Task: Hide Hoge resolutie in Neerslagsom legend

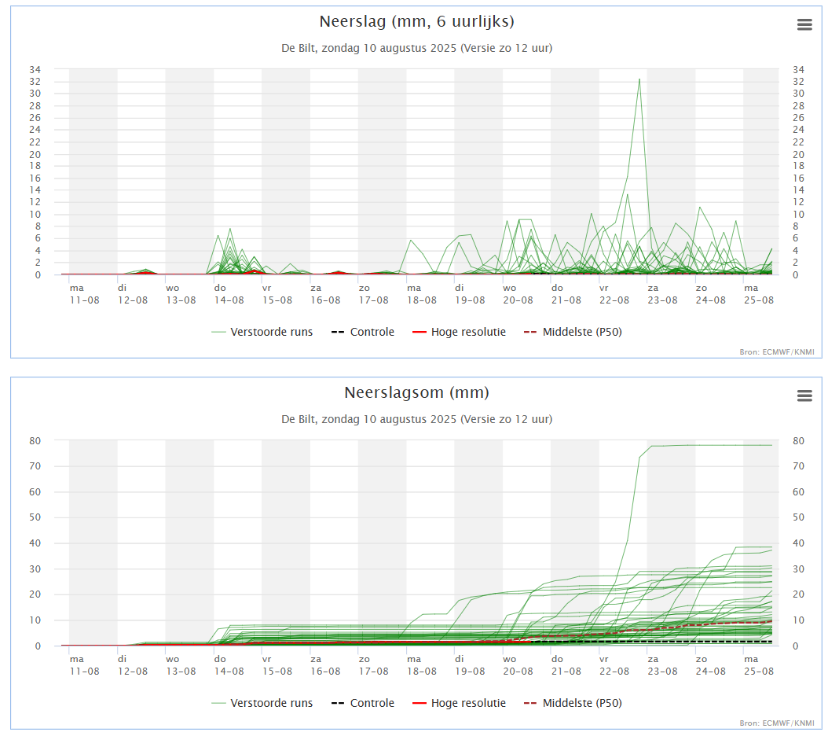Action: 459,703
